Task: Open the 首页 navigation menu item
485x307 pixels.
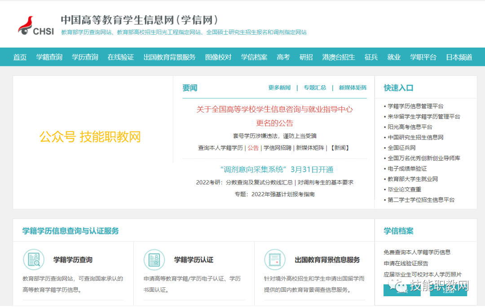Action: pyautogui.click(x=20, y=57)
